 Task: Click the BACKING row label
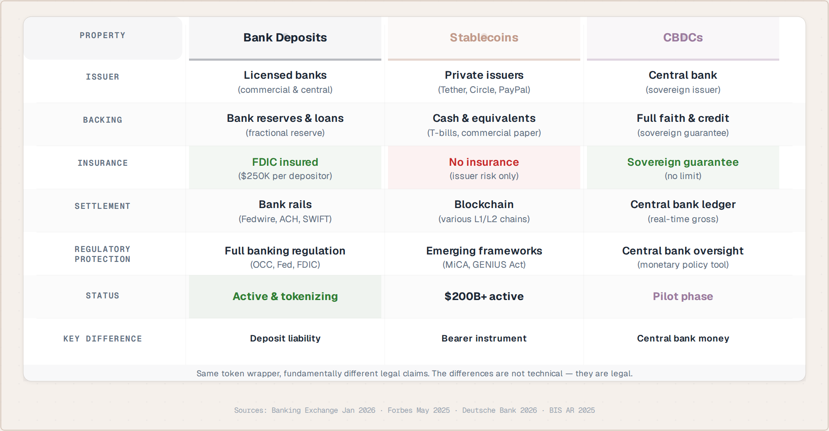[102, 120]
